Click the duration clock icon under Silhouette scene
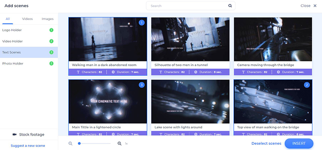 click(x=196, y=72)
